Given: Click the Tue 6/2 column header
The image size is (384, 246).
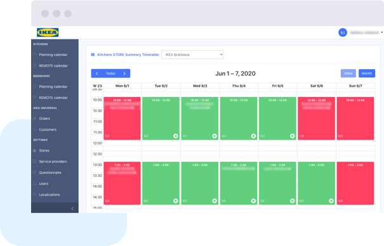Looking at the screenshot, I should coord(161,86).
